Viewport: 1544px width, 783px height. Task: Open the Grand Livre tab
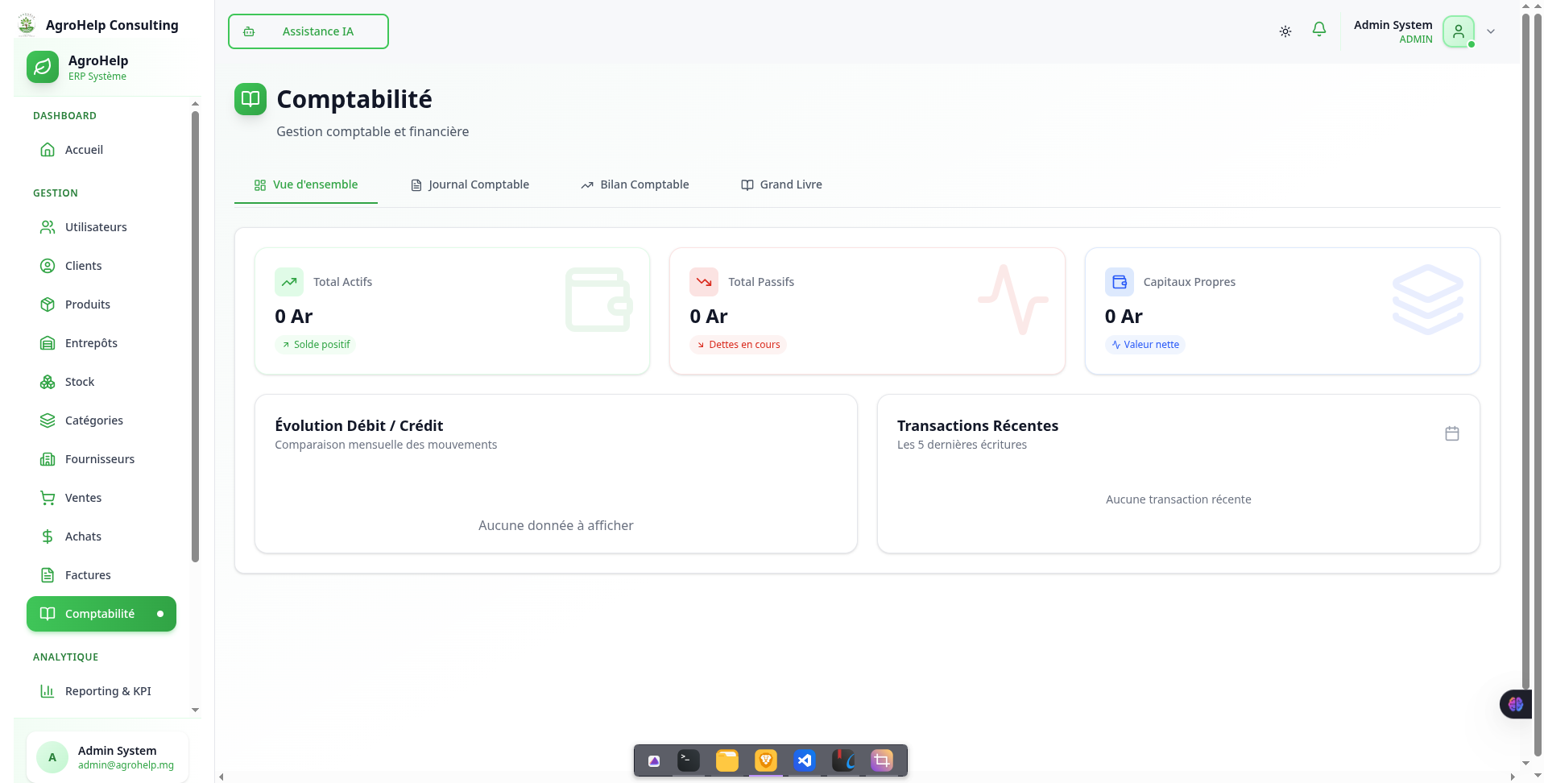[x=780, y=184]
